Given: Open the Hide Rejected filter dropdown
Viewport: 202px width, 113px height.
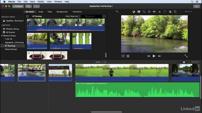Looking at the screenshot, I should (73, 16).
